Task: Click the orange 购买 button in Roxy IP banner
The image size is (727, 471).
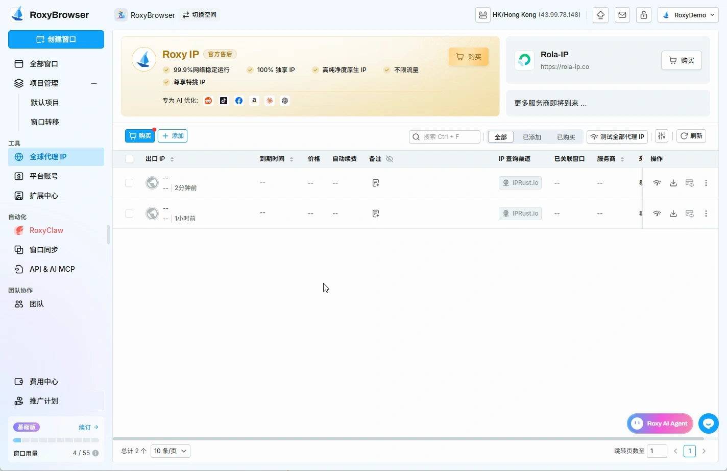Action: pyautogui.click(x=469, y=57)
